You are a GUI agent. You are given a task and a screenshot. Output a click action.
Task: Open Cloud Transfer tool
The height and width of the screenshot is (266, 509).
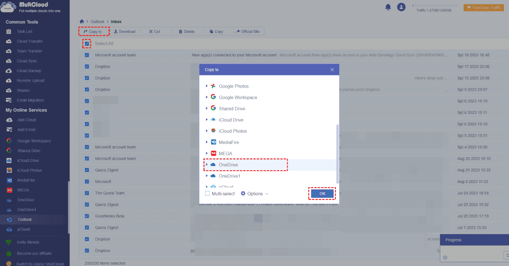click(30, 42)
